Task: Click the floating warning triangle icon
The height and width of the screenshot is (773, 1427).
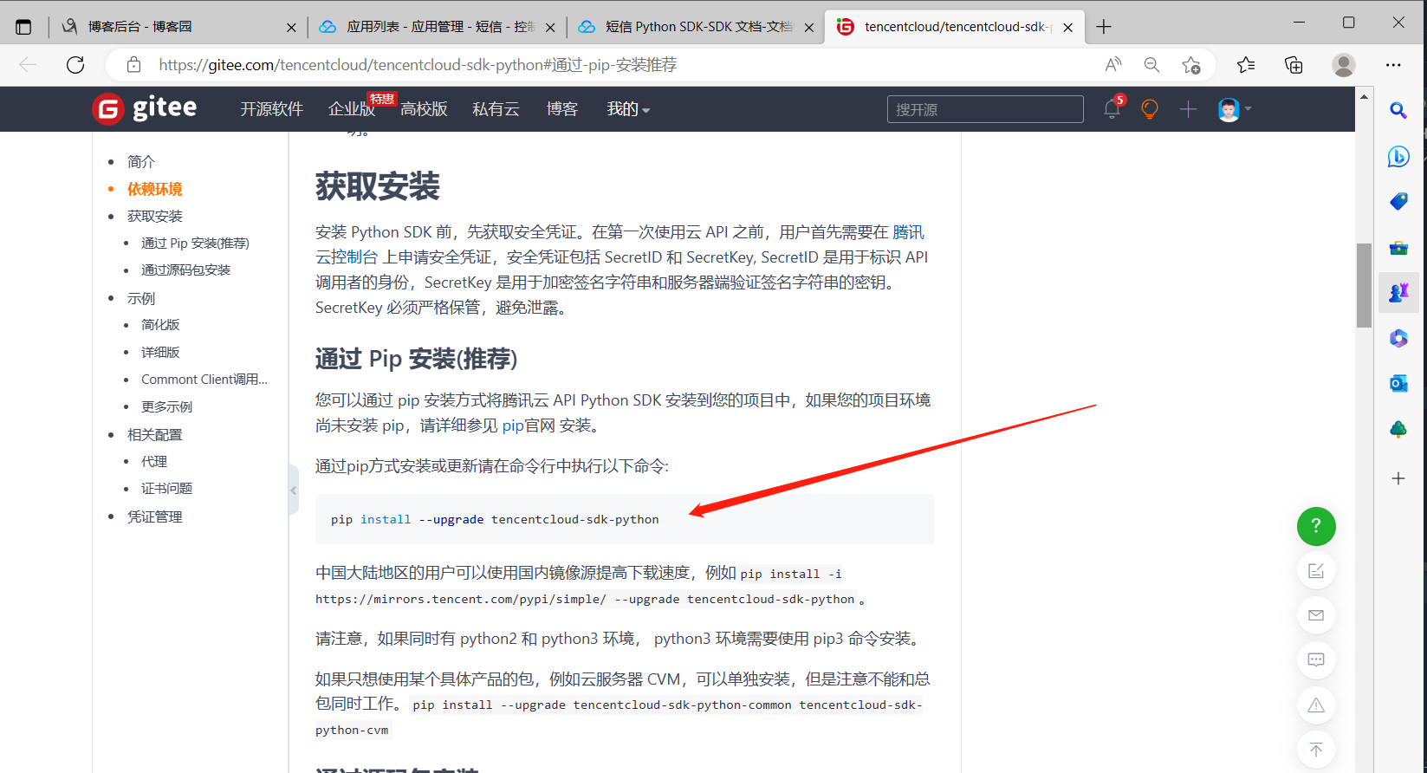Action: pyautogui.click(x=1316, y=705)
